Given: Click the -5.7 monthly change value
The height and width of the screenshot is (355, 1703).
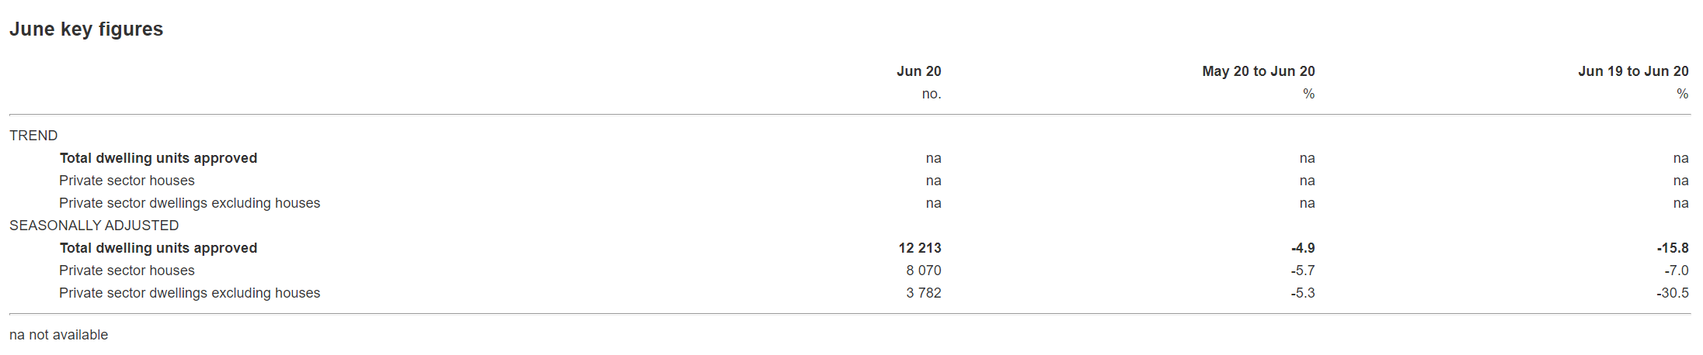Looking at the screenshot, I should [1302, 271].
